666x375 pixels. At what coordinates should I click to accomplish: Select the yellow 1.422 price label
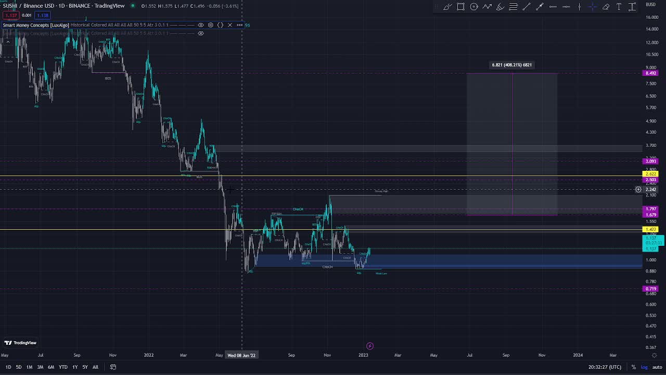point(650,229)
